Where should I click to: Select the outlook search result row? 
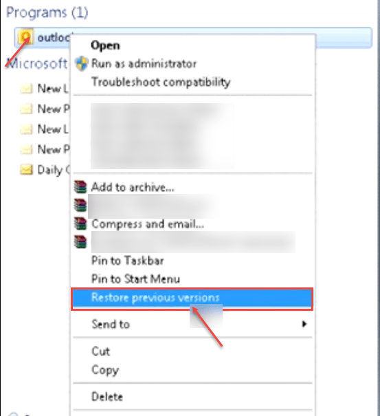click(x=193, y=37)
